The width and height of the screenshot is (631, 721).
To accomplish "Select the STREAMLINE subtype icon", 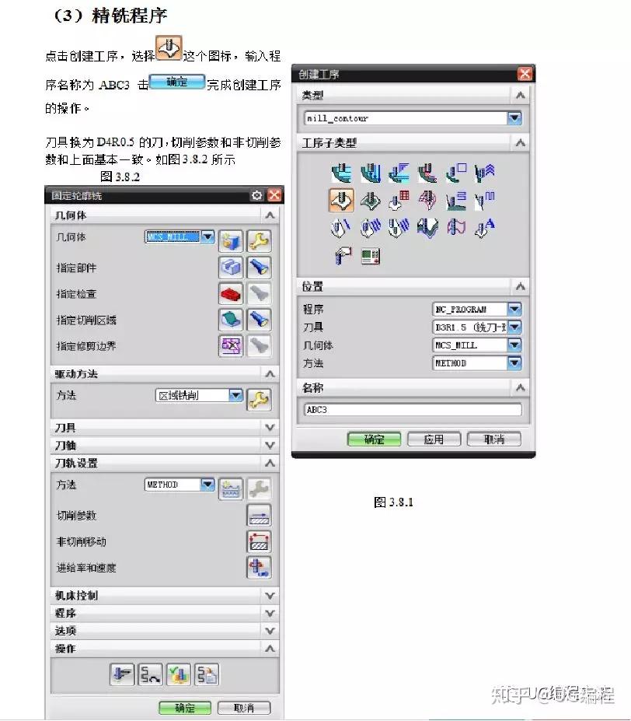I will [x=427, y=200].
